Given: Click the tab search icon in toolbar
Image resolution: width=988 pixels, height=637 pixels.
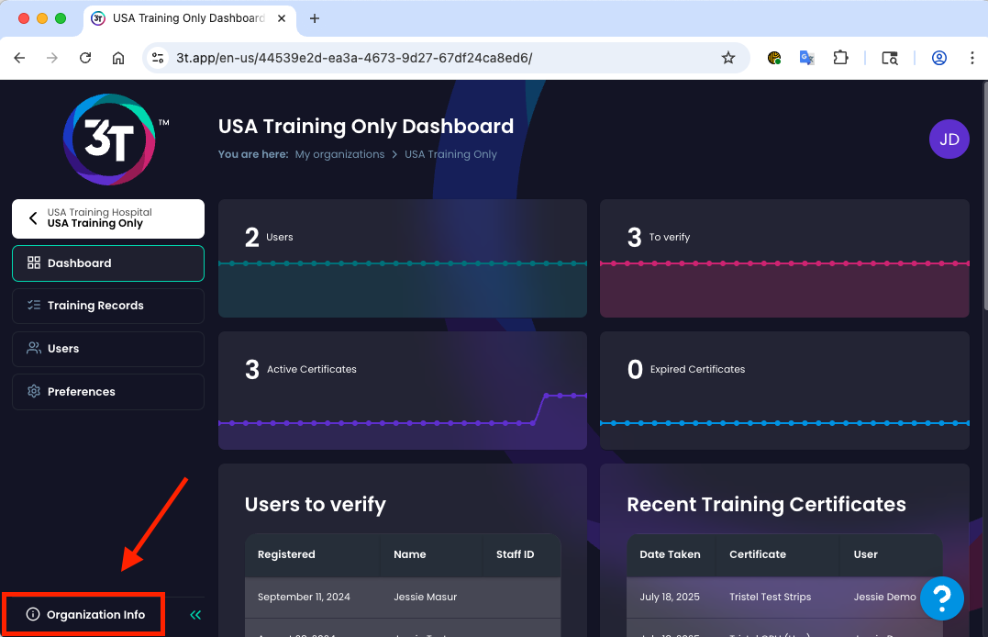Looking at the screenshot, I should coord(890,58).
